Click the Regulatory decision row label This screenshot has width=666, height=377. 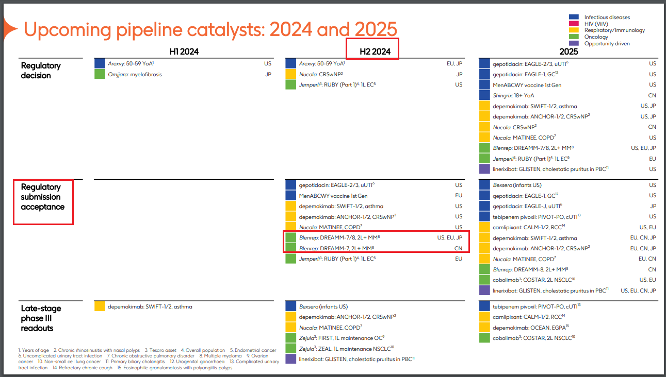pyautogui.click(x=41, y=71)
